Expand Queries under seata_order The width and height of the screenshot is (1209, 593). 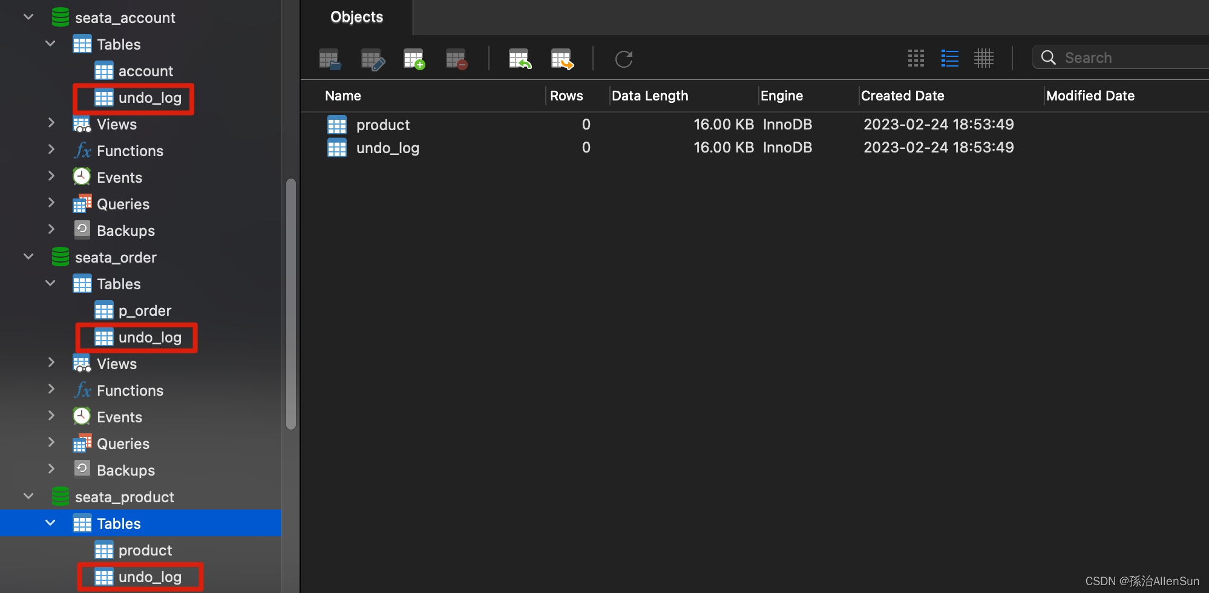point(51,442)
